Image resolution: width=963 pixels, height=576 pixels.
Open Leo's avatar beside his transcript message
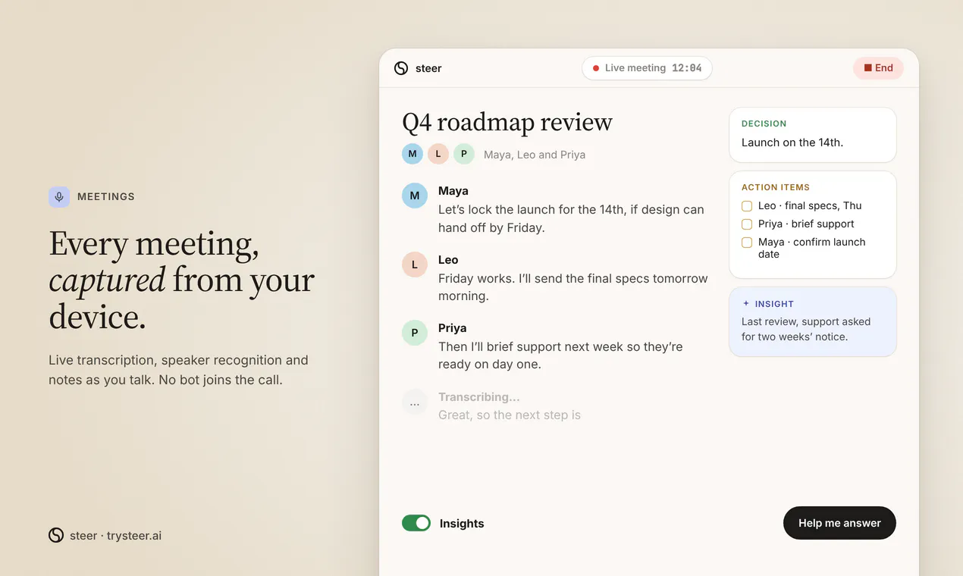[x=415, y=265]
